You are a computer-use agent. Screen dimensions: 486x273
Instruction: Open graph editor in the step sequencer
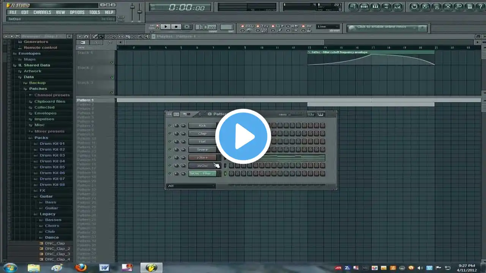[311, 114]
